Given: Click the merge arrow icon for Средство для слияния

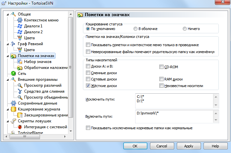Looking at the screenshot, I should click(20, 91).
